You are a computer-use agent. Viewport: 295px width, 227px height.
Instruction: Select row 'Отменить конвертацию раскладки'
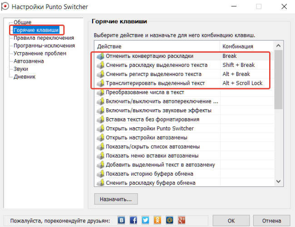click(x=184, y=56)
